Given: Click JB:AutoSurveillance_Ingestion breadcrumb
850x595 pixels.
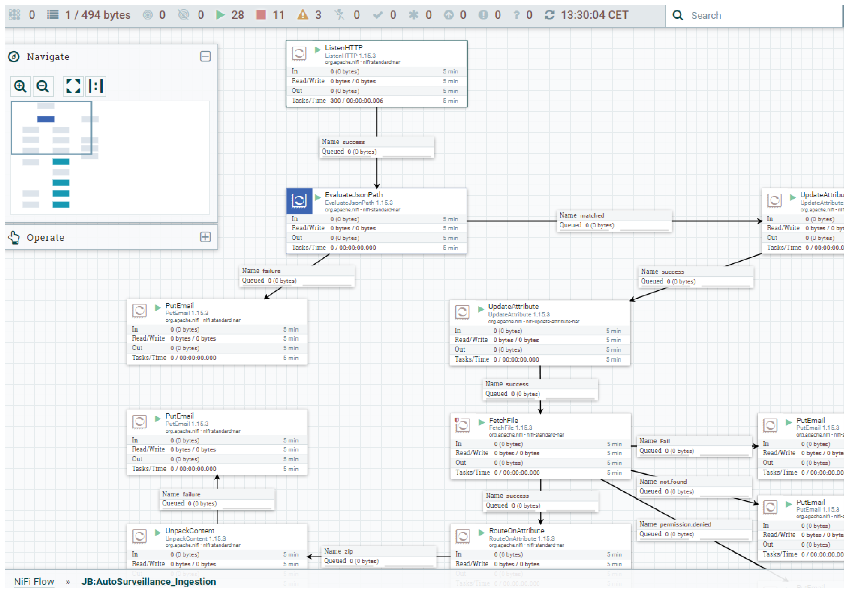Looking at the screenshot, I should click(x=149, y=582).
